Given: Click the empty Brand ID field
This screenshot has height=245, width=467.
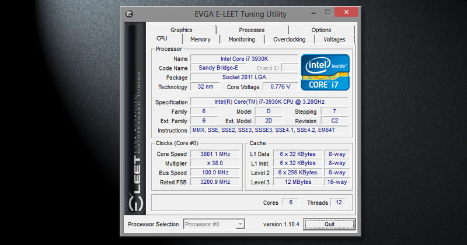Looking at the screenshot, I should point(290,68).
